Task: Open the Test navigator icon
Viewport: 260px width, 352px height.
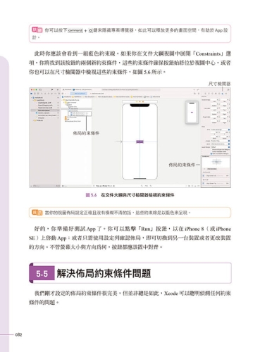Action: click(x=48, y=94)
